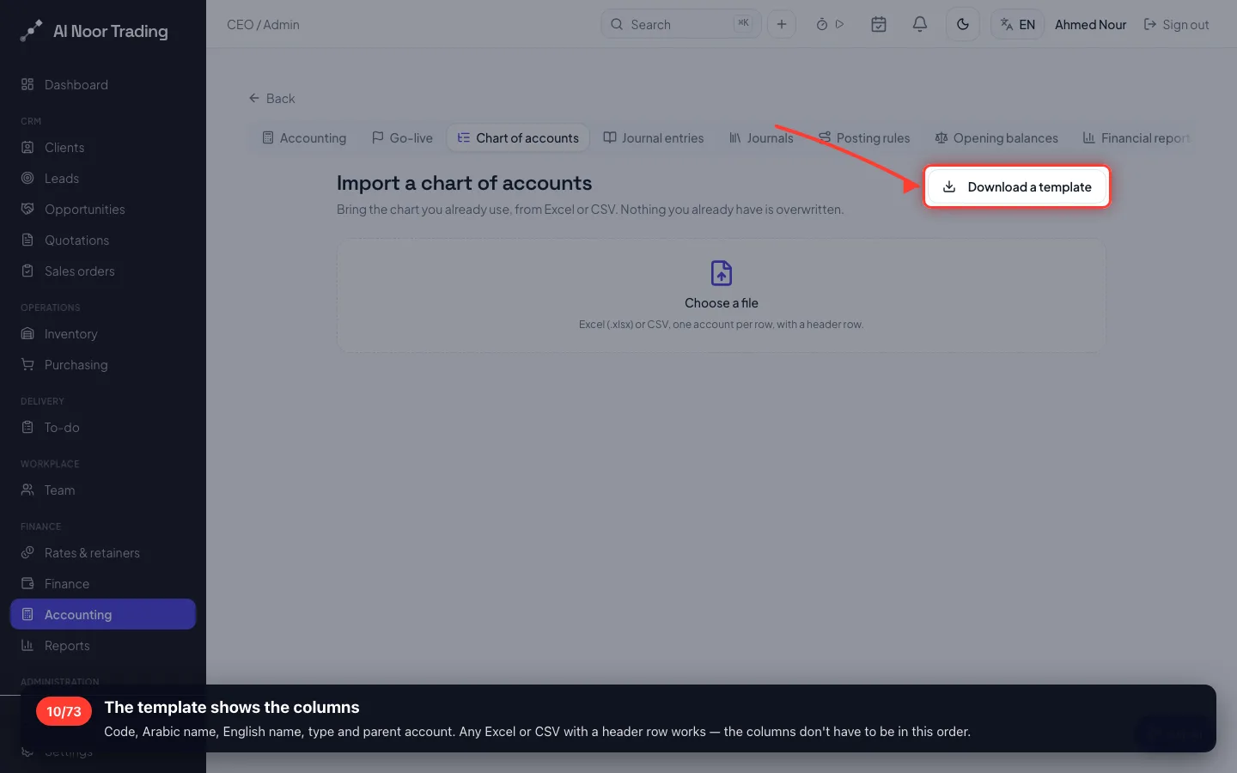
Task: Click Download a template button
Action: [x=1017, y=186]
